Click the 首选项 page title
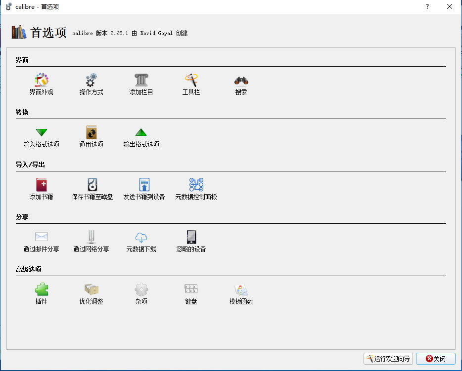The height and width of the screenshot is (371, 462). tap(48, 33)
